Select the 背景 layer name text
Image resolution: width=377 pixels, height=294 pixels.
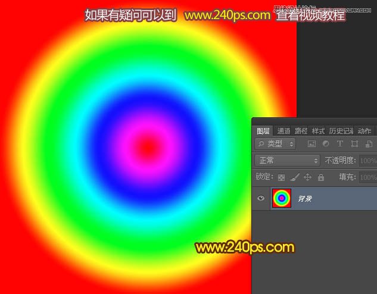(304, 199)
